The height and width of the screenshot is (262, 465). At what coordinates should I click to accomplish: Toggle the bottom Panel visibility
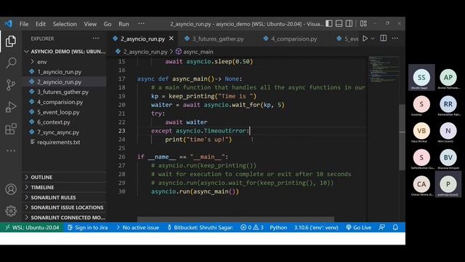(339, 23)
